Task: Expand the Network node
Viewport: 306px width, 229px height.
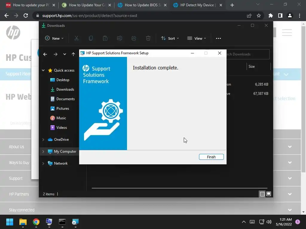Action: click(x=43, y=163)
